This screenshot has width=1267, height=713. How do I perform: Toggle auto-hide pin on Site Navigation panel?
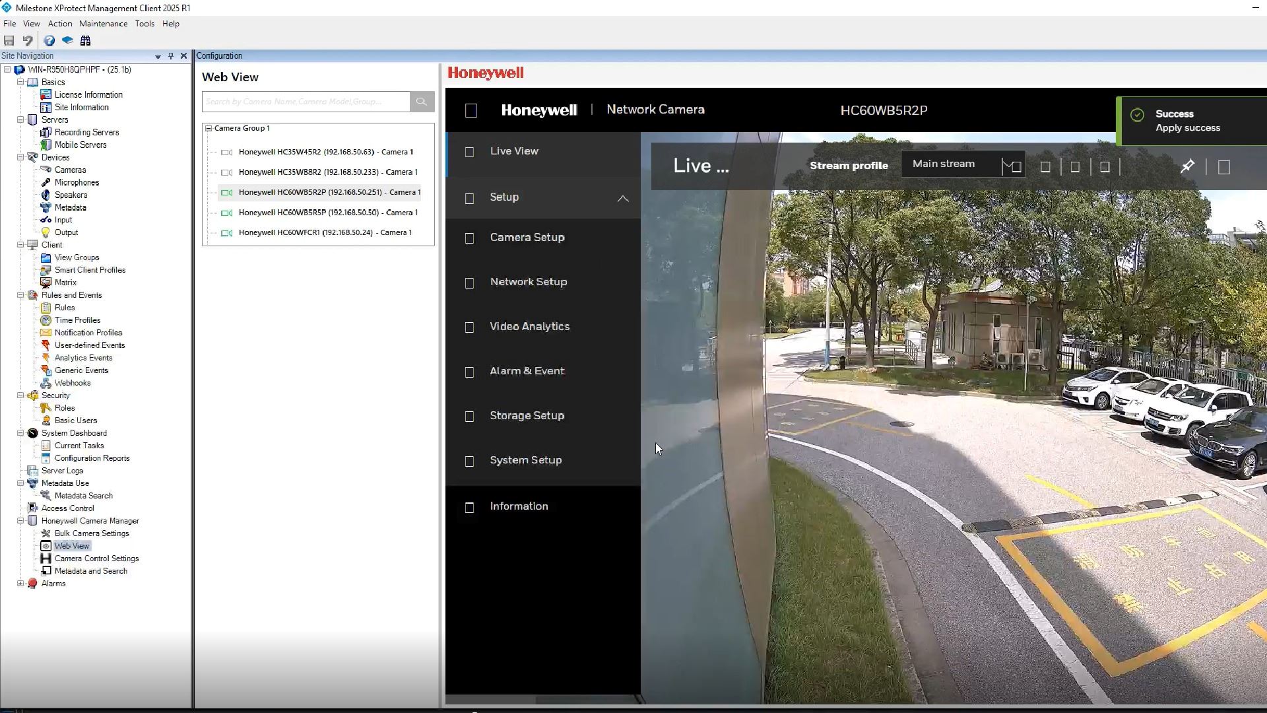[171, 56]
